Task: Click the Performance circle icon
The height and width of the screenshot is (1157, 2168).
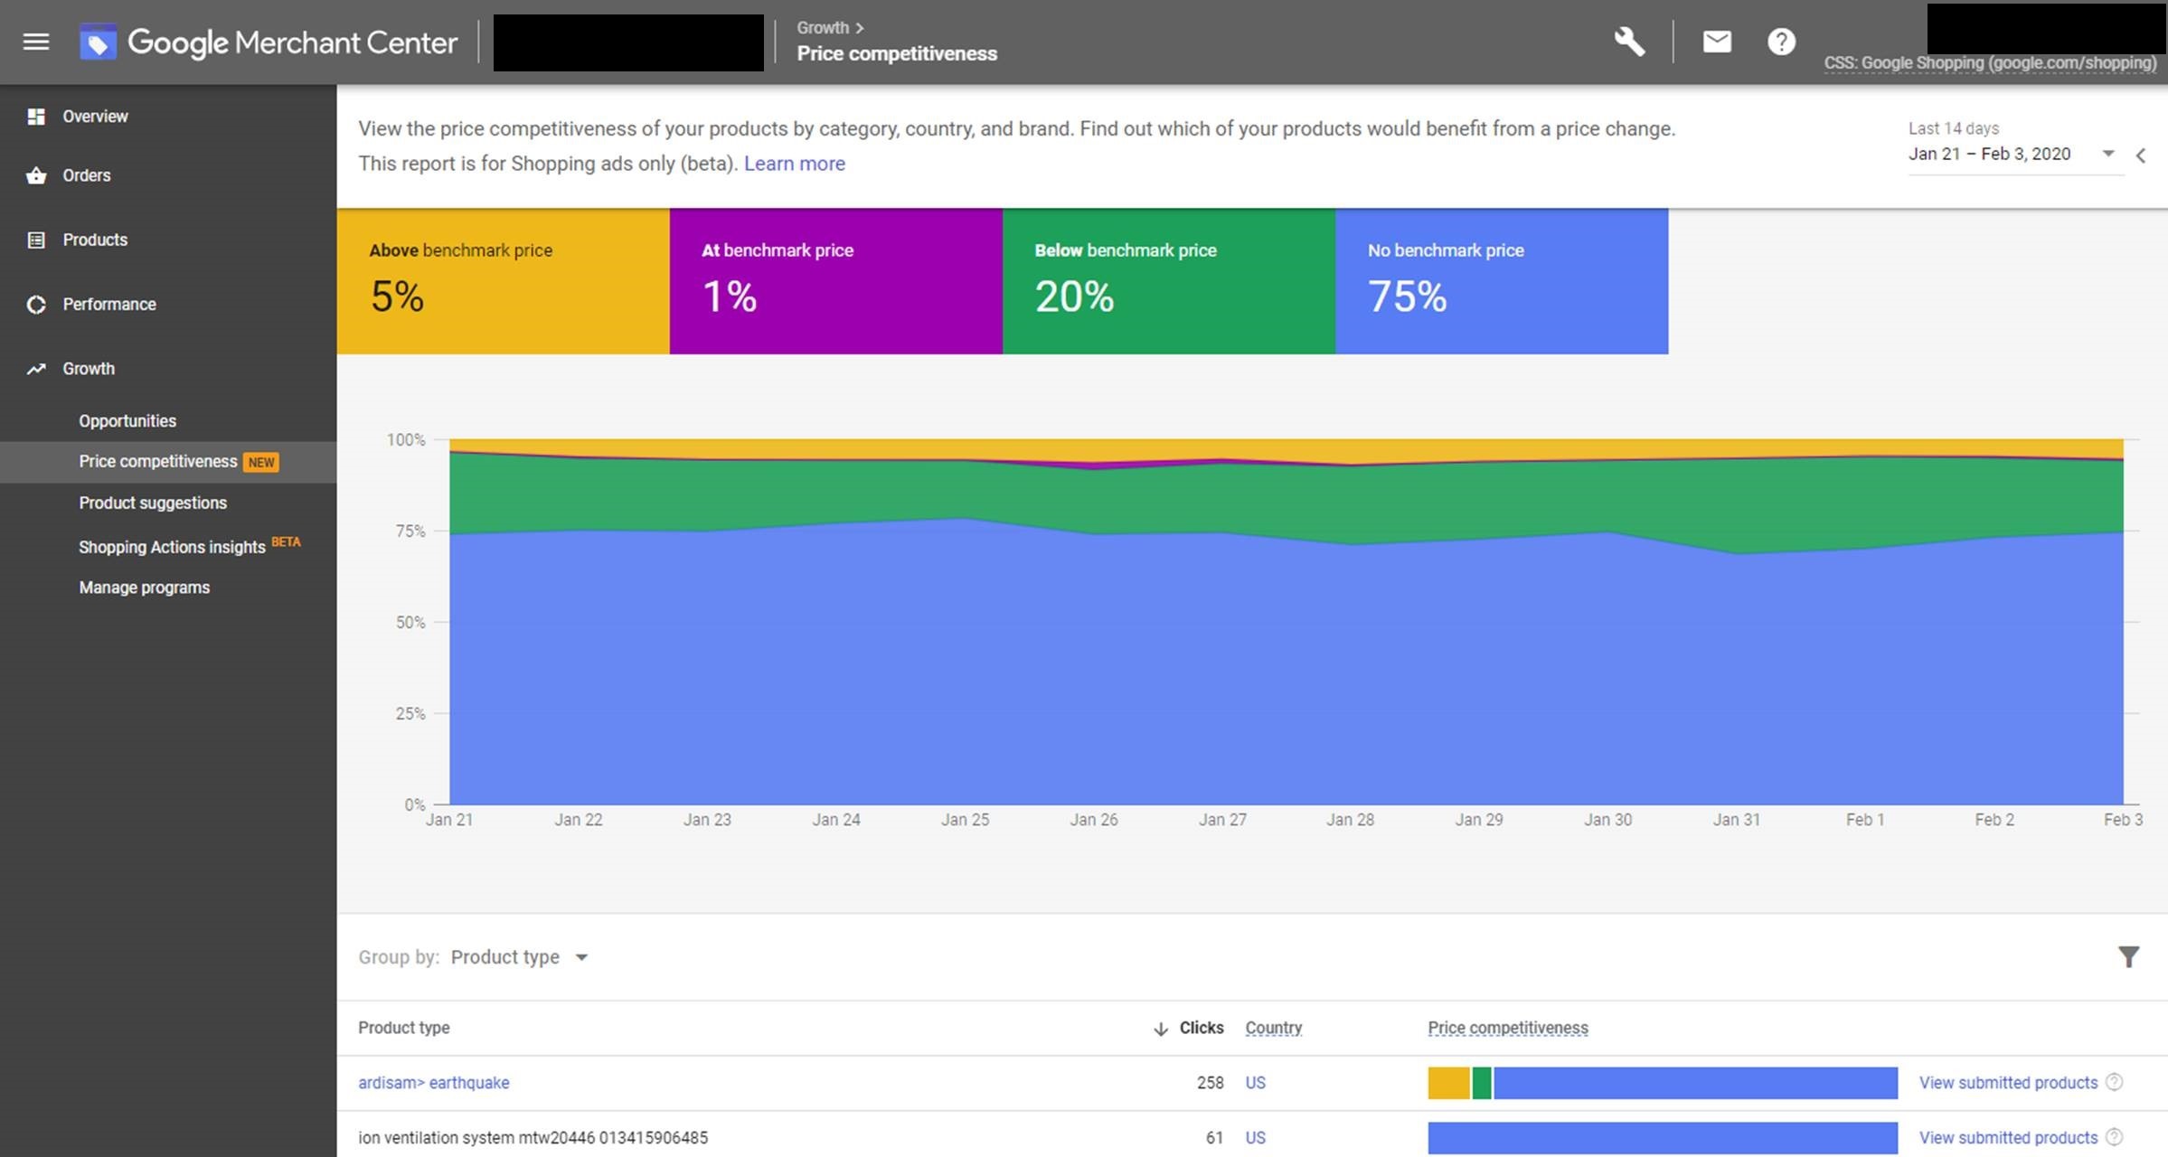Action: tap(36, 305)
